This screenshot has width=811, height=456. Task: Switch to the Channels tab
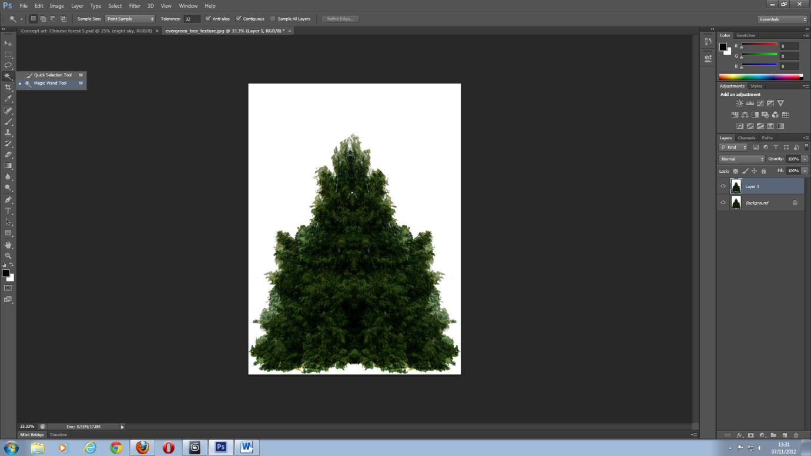click(x=746, y=137)
